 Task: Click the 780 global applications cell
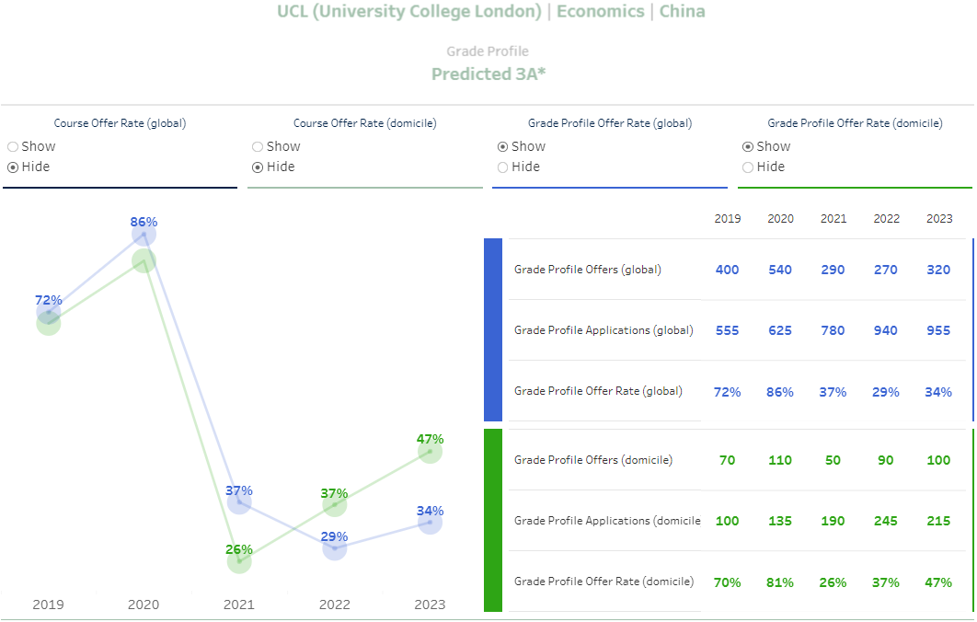833,331
